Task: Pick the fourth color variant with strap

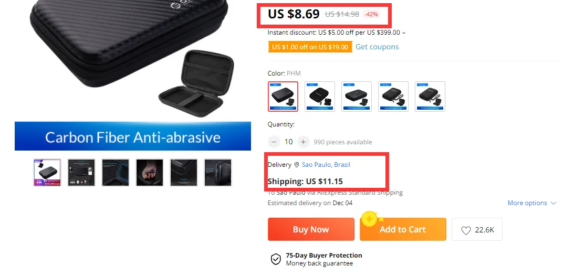Action: pyautogui.click(x=393, y=97)
